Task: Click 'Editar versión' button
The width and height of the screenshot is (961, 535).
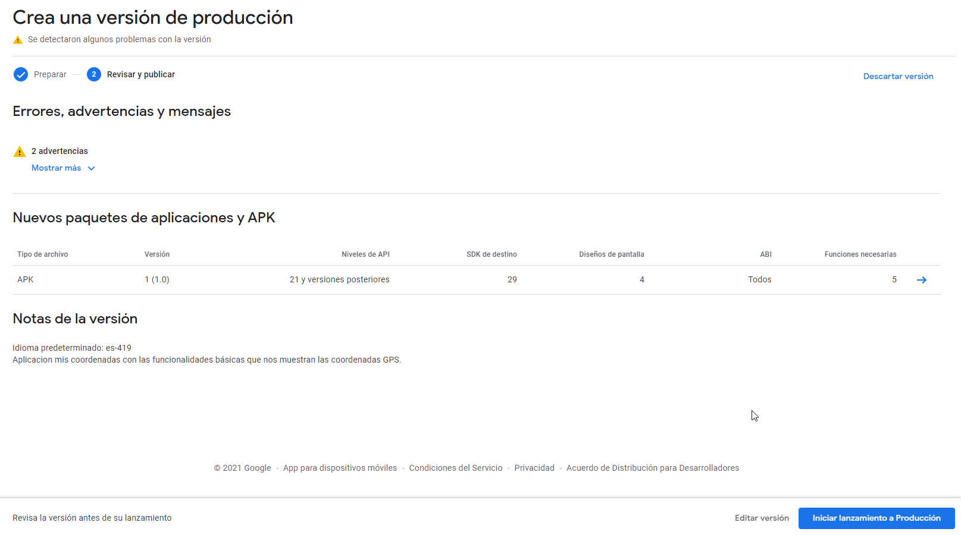Action: (x=762, y=518)
